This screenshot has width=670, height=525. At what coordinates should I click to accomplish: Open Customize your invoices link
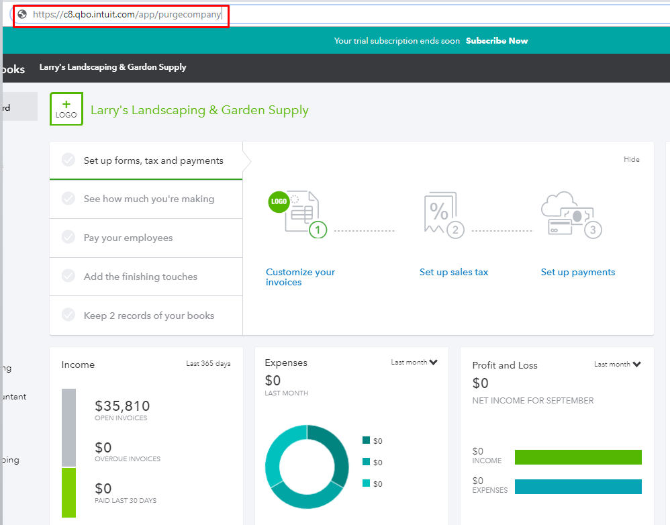click(300, 277)
